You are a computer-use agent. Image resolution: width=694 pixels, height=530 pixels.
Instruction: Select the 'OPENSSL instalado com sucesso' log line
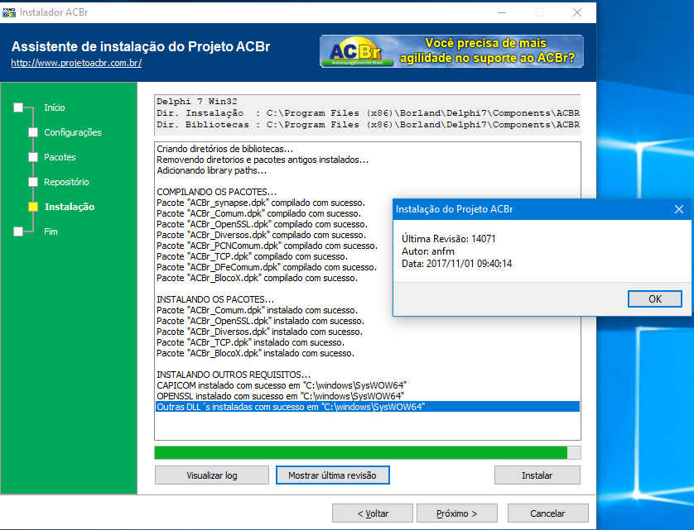(280, 396)
